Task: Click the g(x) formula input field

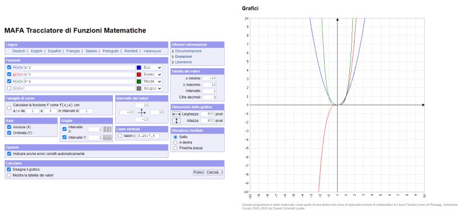Action: (80, 75)
